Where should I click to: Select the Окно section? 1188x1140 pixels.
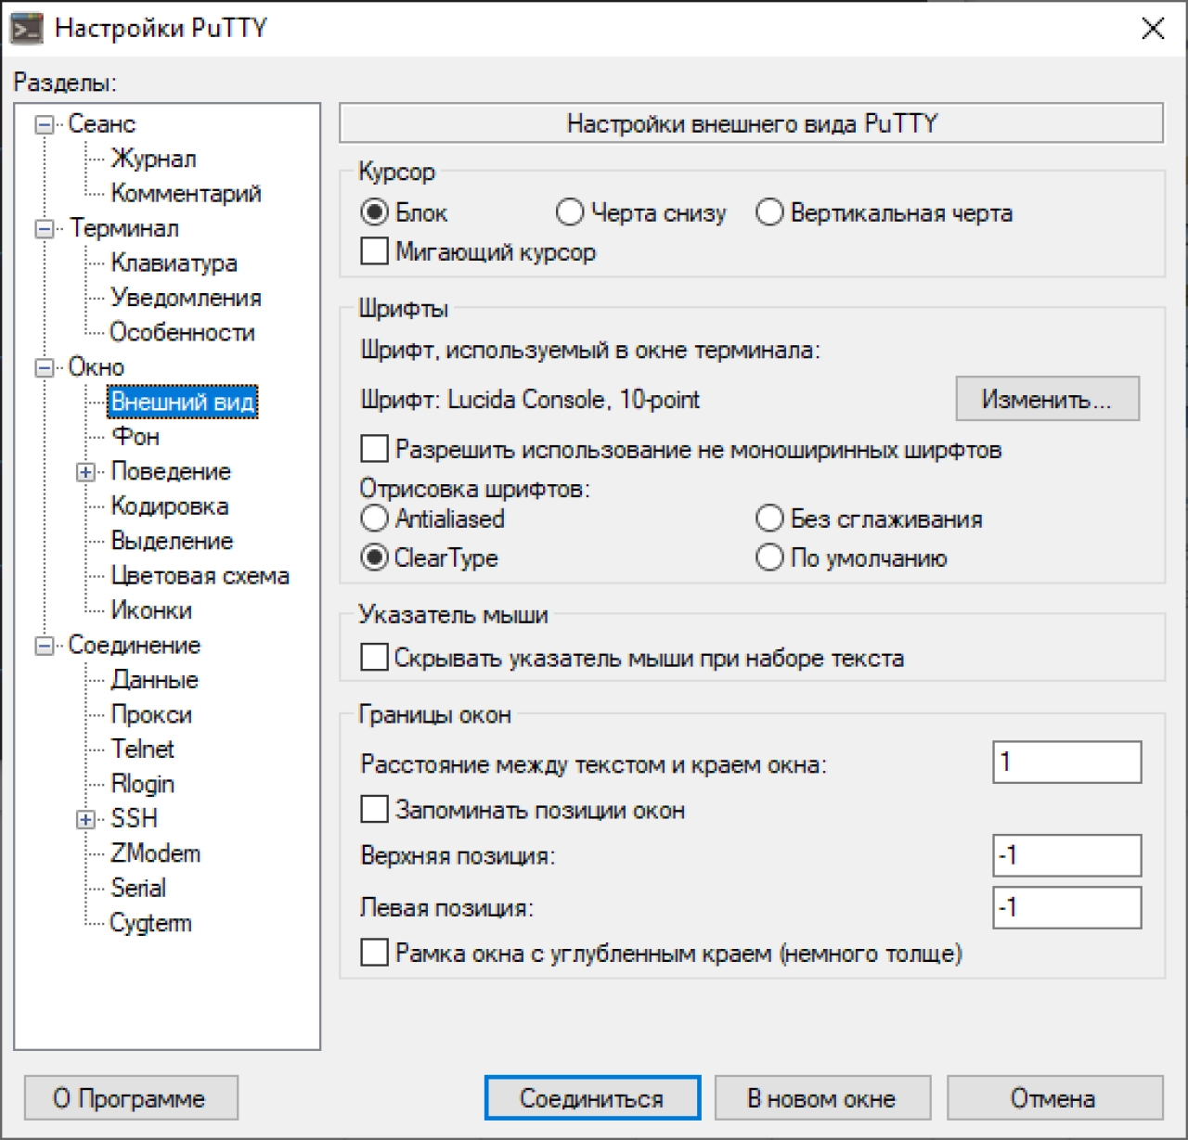click(x=97, y=367)
